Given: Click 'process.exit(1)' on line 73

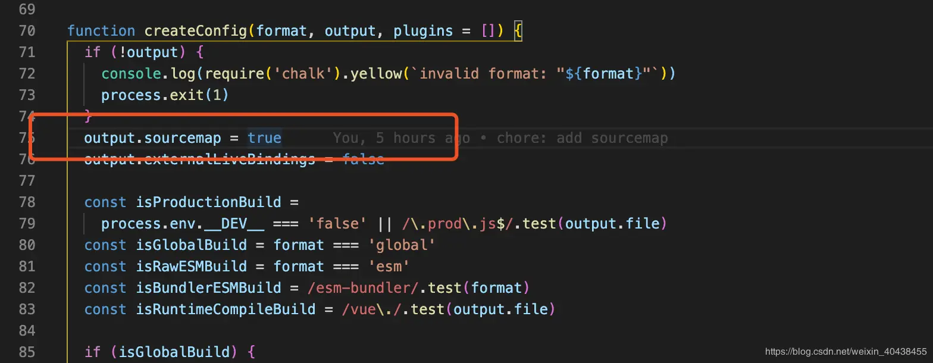Looking at the screenshot, I should tap(165, 95).
